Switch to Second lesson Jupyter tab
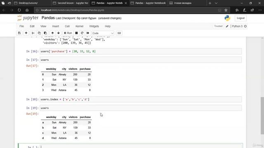 pos(71,3)
